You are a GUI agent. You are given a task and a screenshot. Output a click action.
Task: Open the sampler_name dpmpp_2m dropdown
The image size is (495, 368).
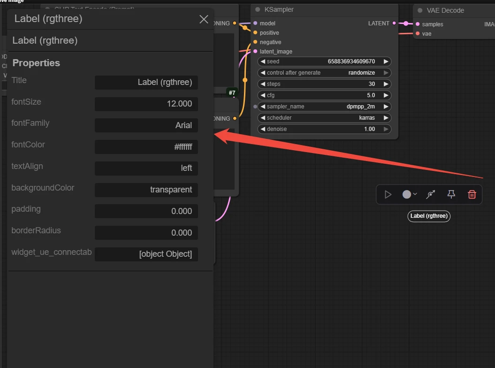tap(324, 107)
